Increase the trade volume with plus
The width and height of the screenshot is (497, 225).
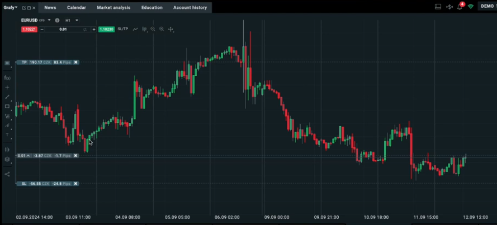tap(94, 30)
